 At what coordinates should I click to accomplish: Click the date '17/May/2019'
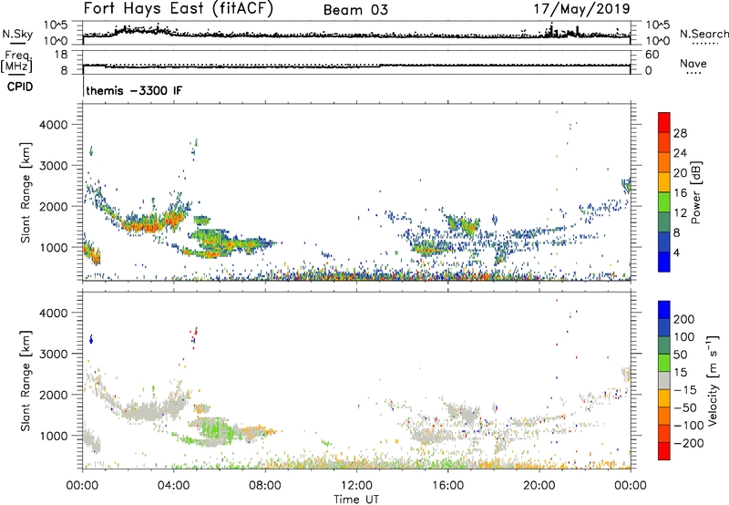coord(581,9)
